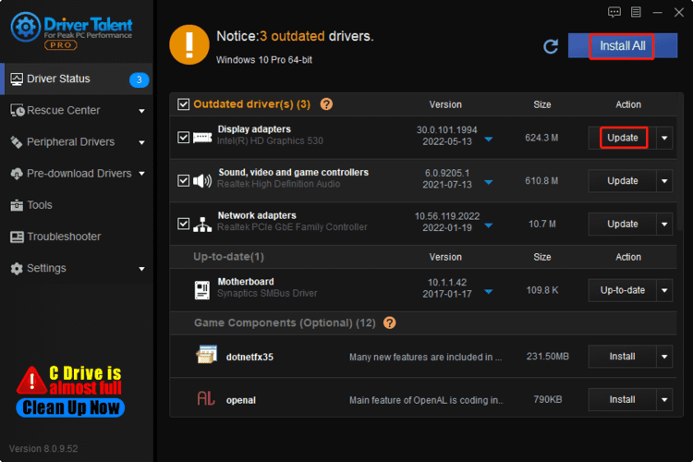693x462 pixels.
Task: Open action dropdown for Display adapters Update
Action: tap(664, 138)
